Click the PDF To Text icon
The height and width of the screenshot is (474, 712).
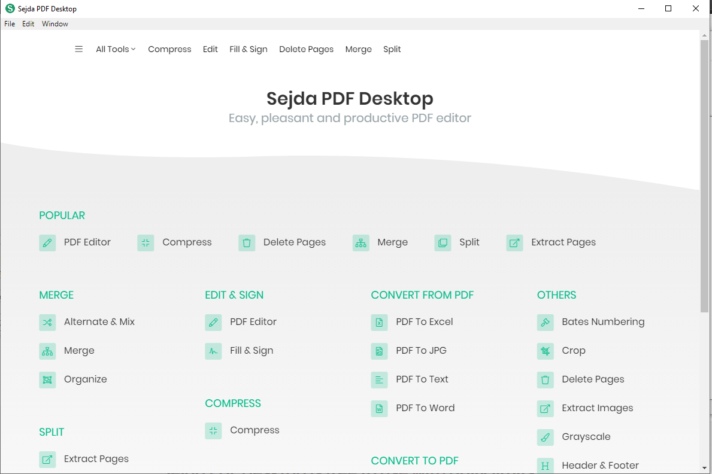point(379,380)
